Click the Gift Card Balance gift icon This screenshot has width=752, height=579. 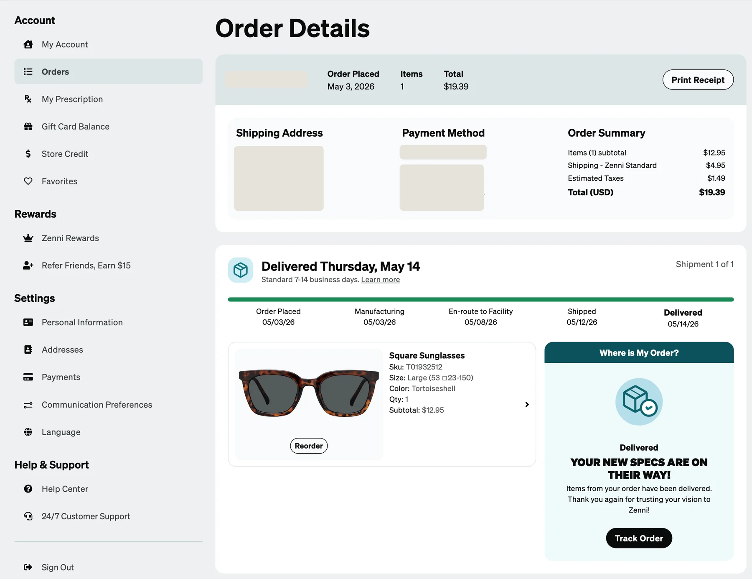(x=28, y=126)
